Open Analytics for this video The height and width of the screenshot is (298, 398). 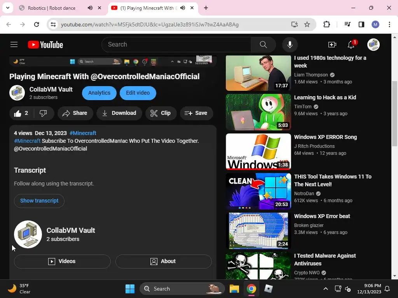(x=99, y=93)
